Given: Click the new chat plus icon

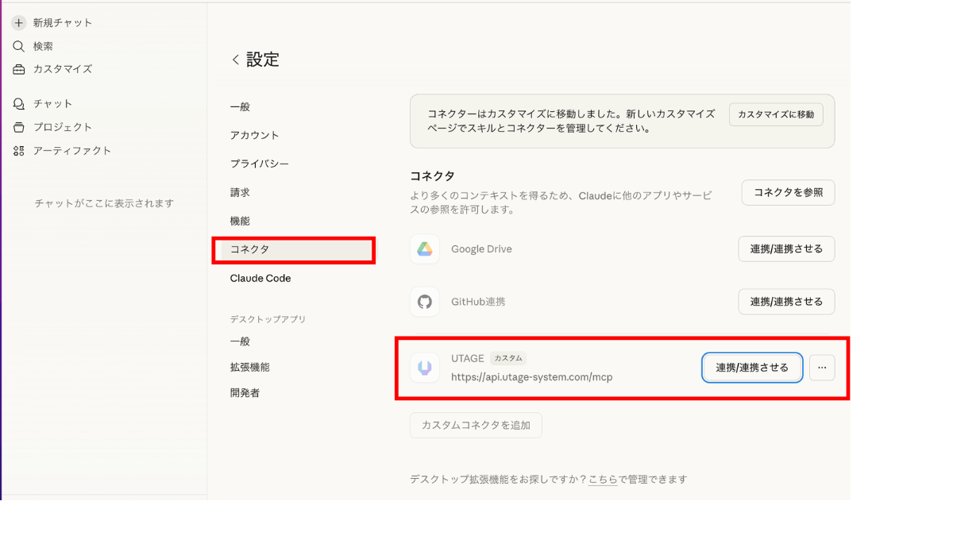Looking at the screenshot, I should [x=19, y=23].
